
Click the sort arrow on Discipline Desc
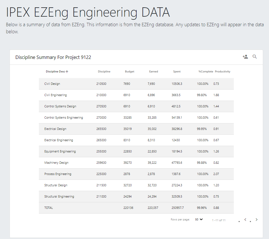pyautogui.click(x=67, y=71)
